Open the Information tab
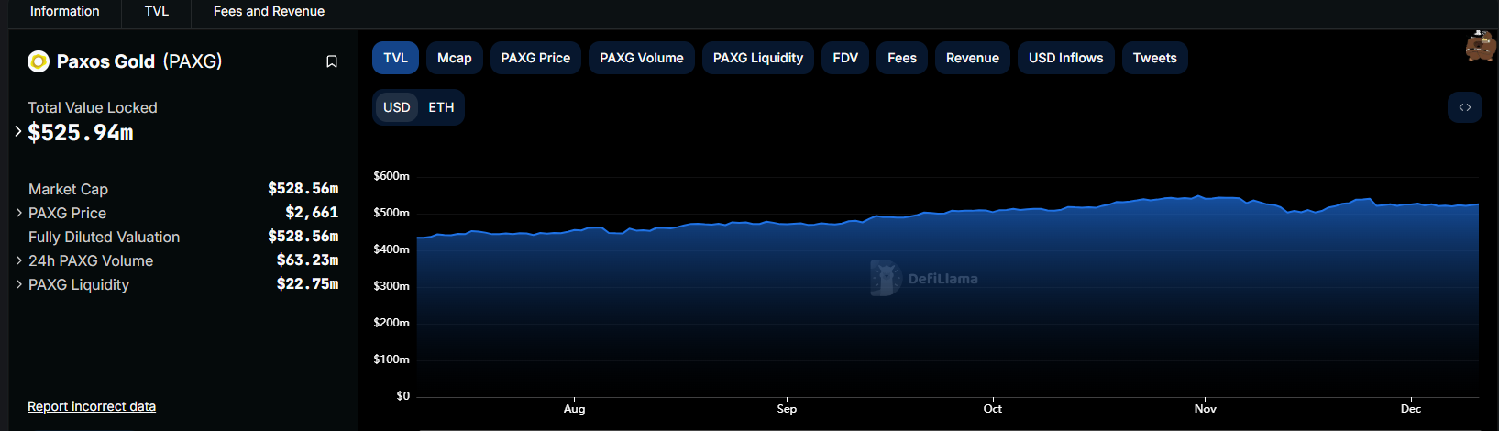This screenshot has height=431, width=1499. coord(64,12)
